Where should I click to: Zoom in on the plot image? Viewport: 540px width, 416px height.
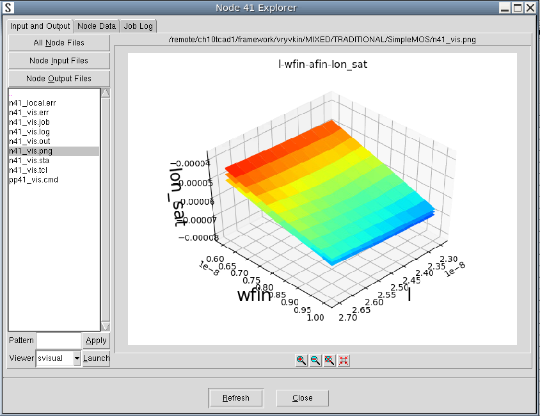(x=301, y=360)
